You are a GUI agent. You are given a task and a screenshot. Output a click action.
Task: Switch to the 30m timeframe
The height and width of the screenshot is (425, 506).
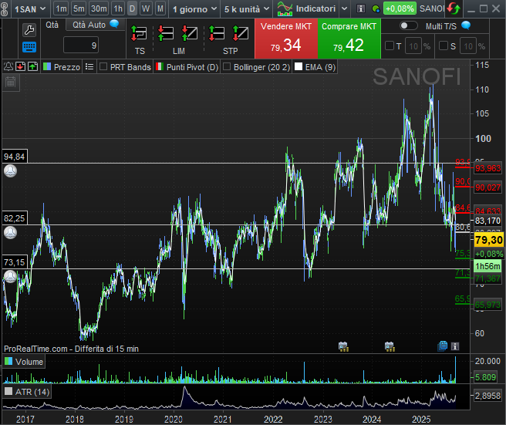click(98, 8)
